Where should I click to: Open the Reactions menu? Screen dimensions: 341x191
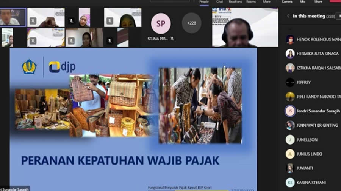[235, 2]
